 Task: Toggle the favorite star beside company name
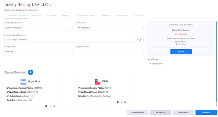tap(50, 5)
